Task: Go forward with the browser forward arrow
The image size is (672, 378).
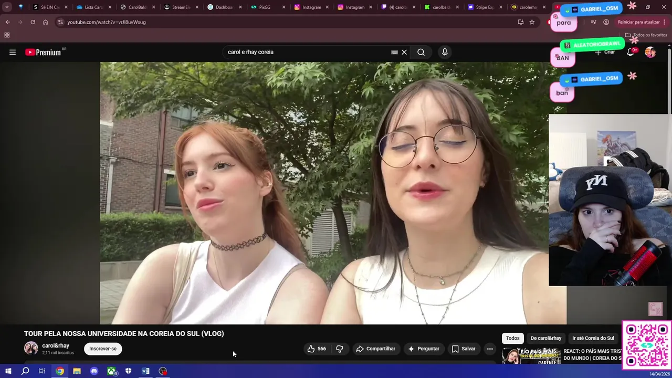Action: point(20,22)
